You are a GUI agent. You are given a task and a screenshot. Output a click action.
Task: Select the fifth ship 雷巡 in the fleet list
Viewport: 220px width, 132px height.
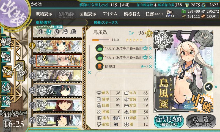click(x=59, y=105)
